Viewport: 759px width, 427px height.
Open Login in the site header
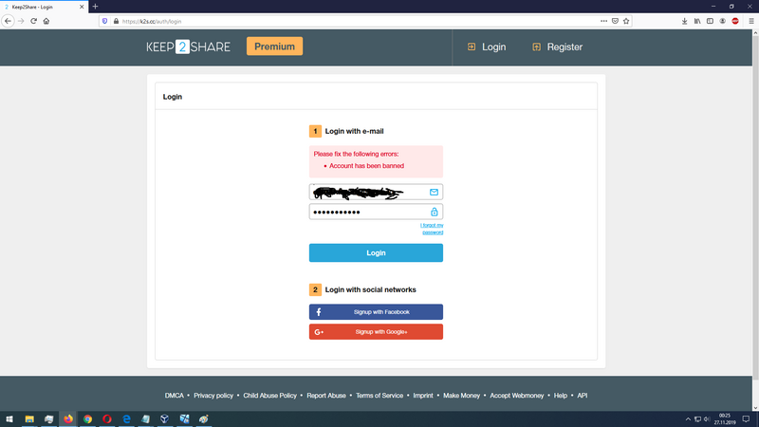coord(486,46)
